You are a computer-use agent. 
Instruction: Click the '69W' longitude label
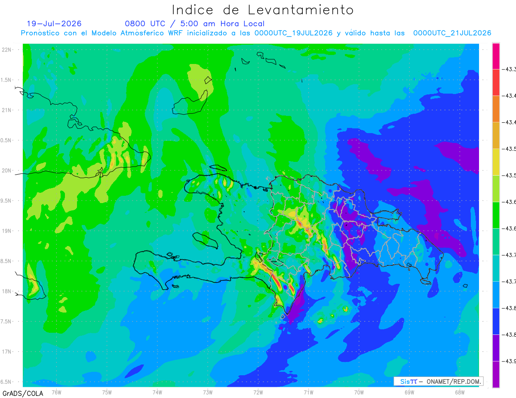tap(409, 392)
